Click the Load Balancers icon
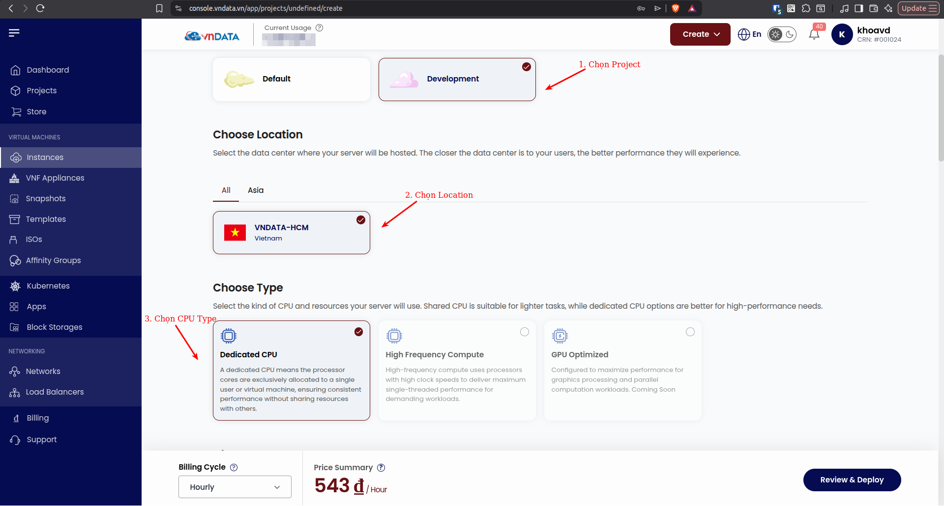 click(14, 392)
